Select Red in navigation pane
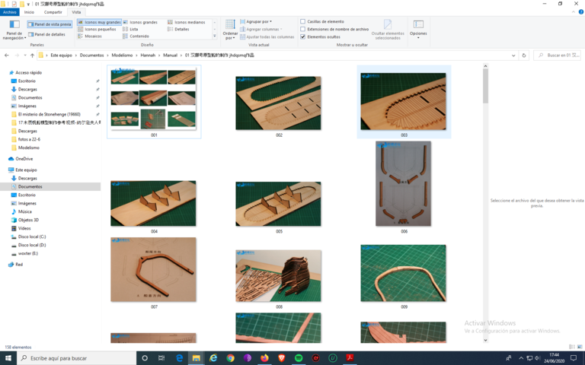585x365 pixels. click(18, 265)
